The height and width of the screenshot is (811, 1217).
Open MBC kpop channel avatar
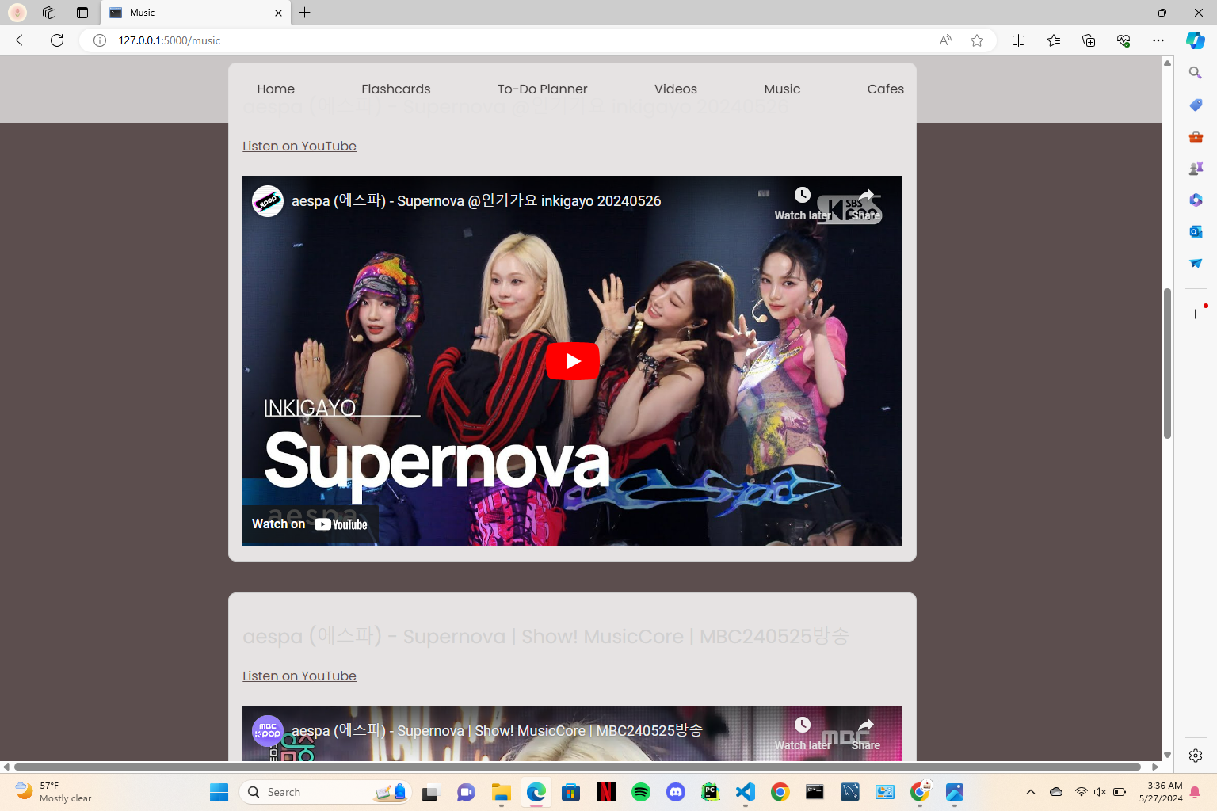point(268,731)
